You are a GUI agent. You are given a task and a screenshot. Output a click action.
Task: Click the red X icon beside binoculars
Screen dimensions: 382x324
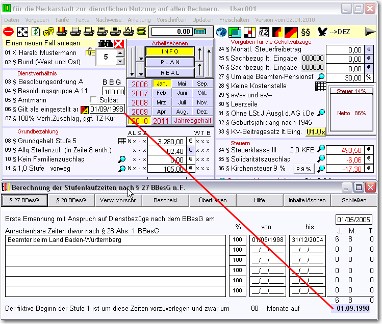(x=119, y=44)
